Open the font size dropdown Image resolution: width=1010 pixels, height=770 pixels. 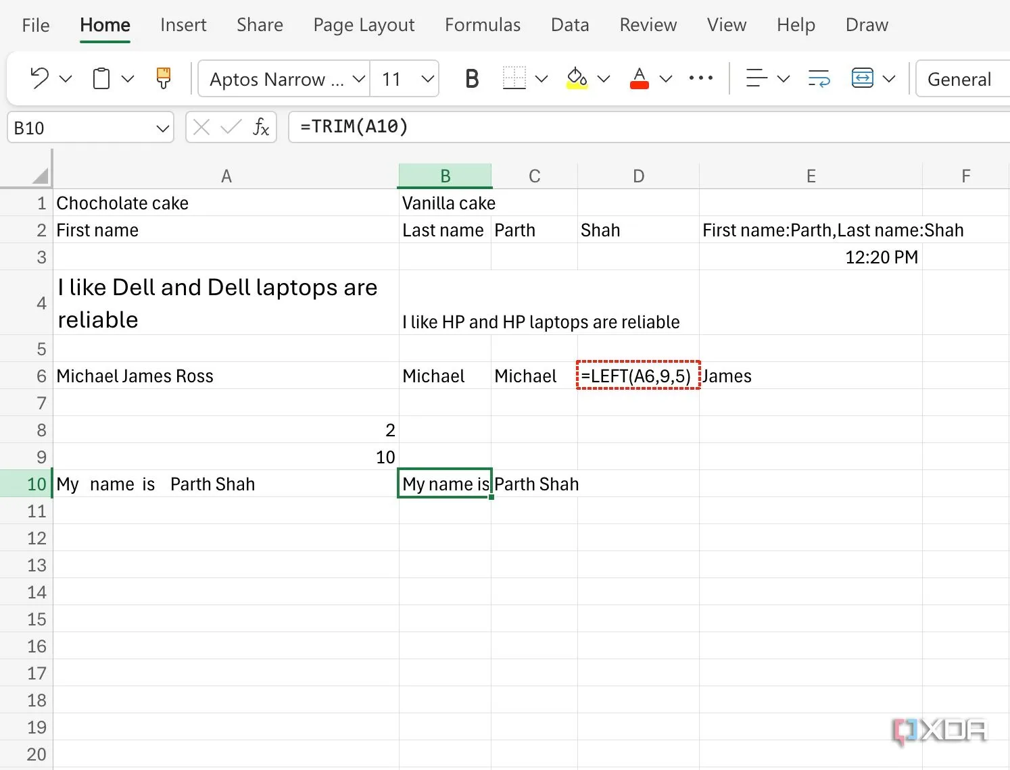427,78
